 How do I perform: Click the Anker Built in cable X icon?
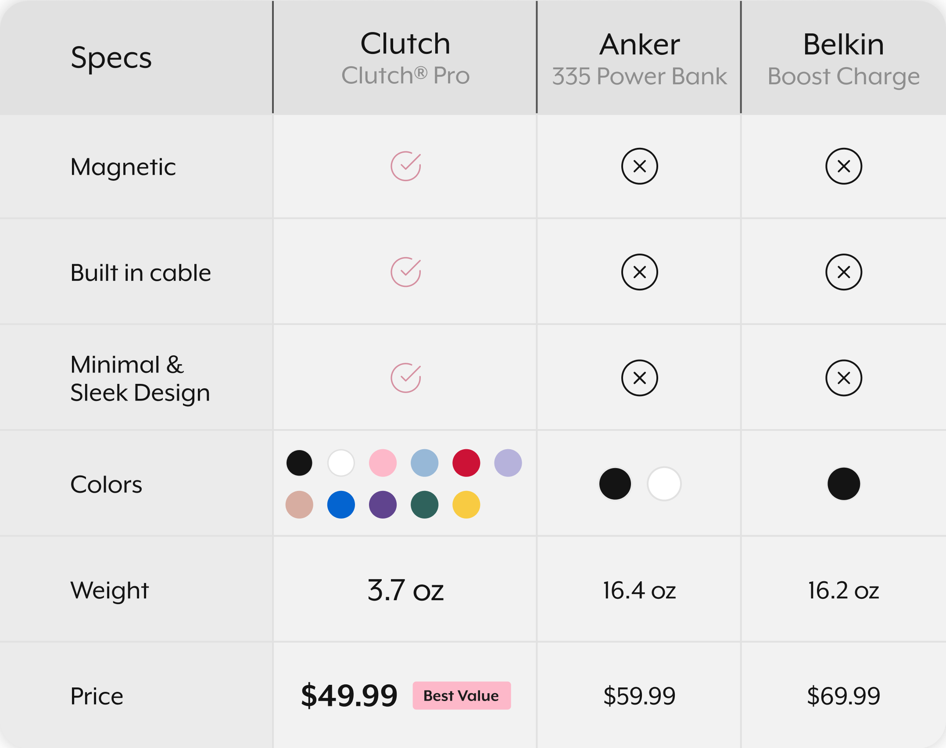(x=640, y=272)
